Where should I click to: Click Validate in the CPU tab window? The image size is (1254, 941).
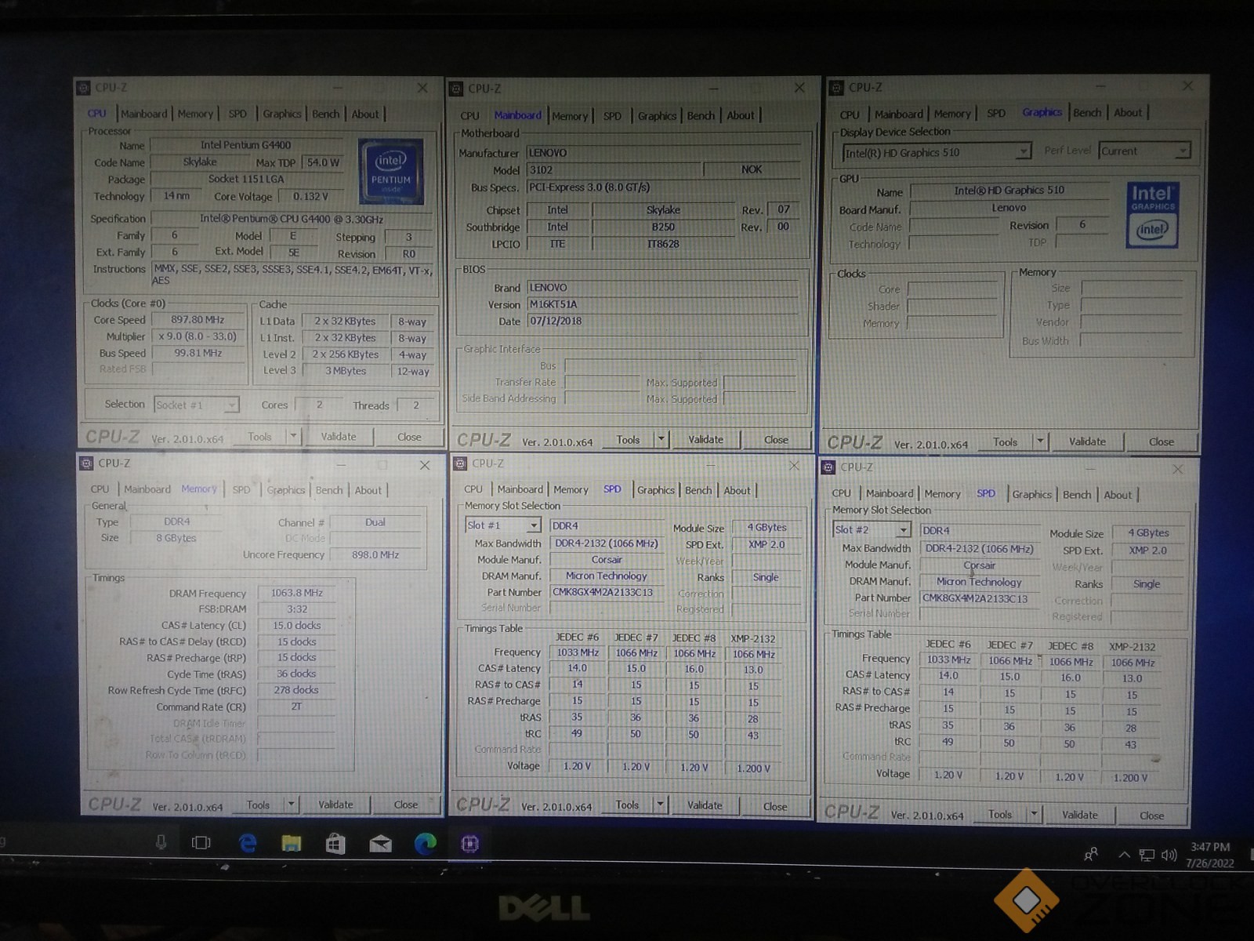[339, 437]
